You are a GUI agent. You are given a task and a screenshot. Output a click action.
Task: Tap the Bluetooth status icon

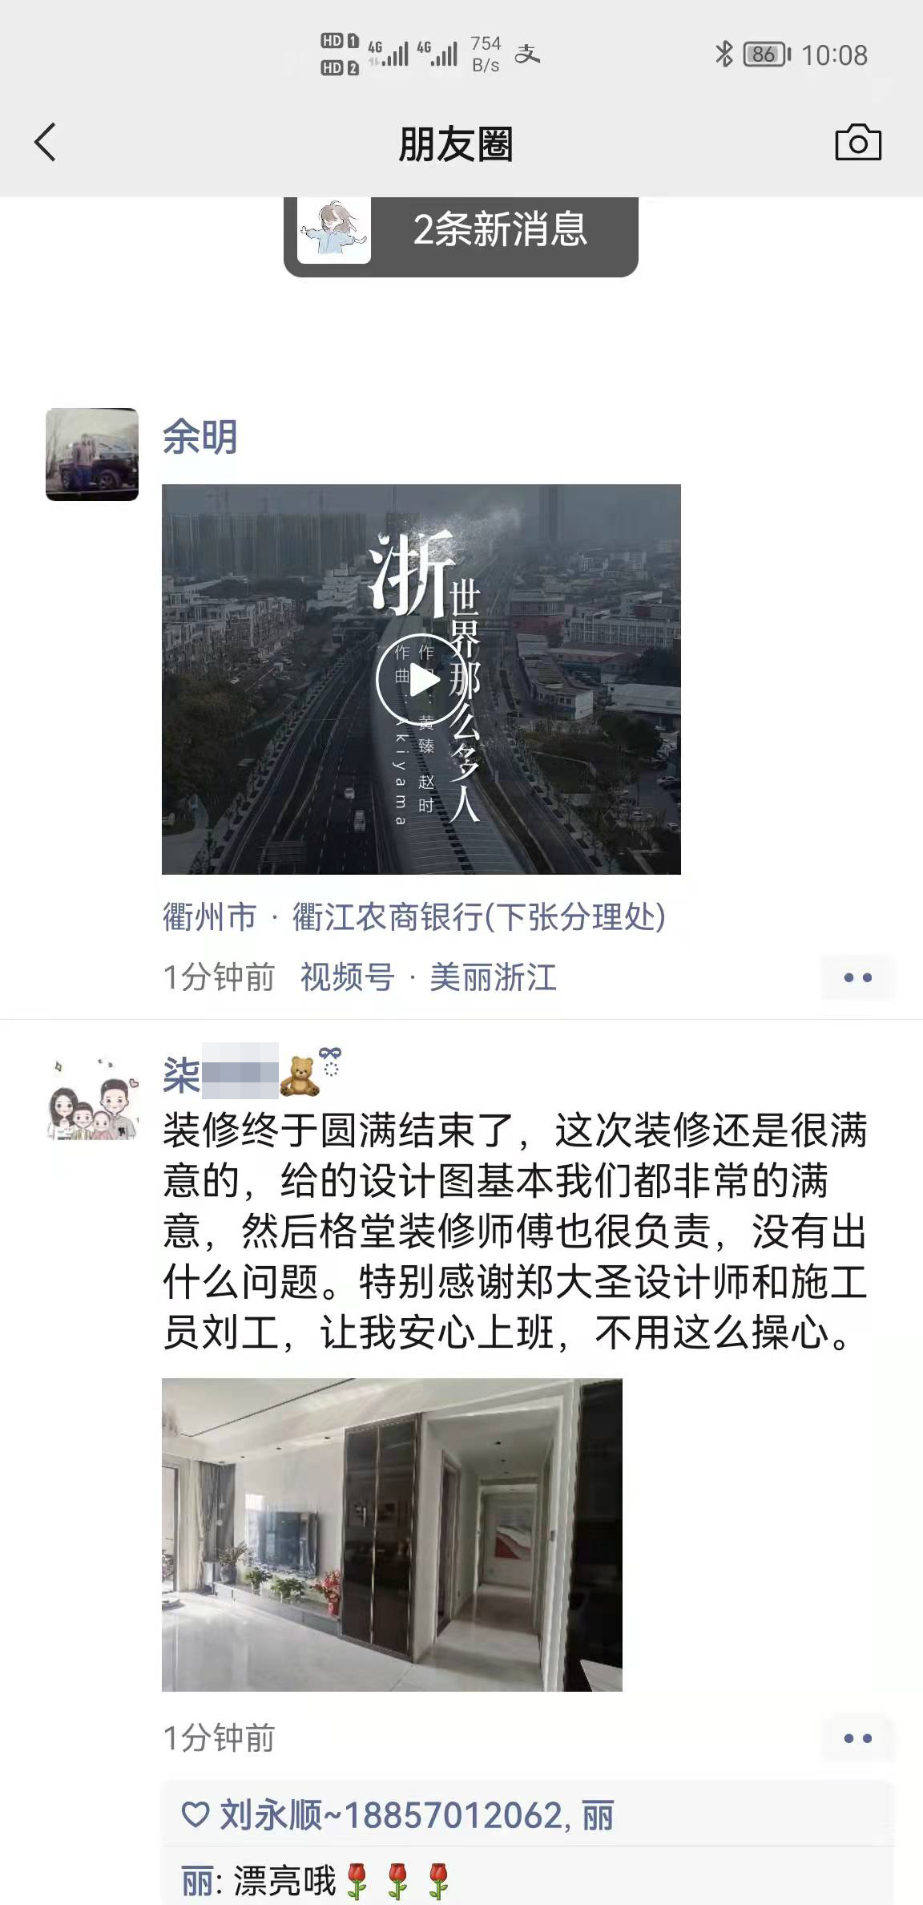[723, 55]
